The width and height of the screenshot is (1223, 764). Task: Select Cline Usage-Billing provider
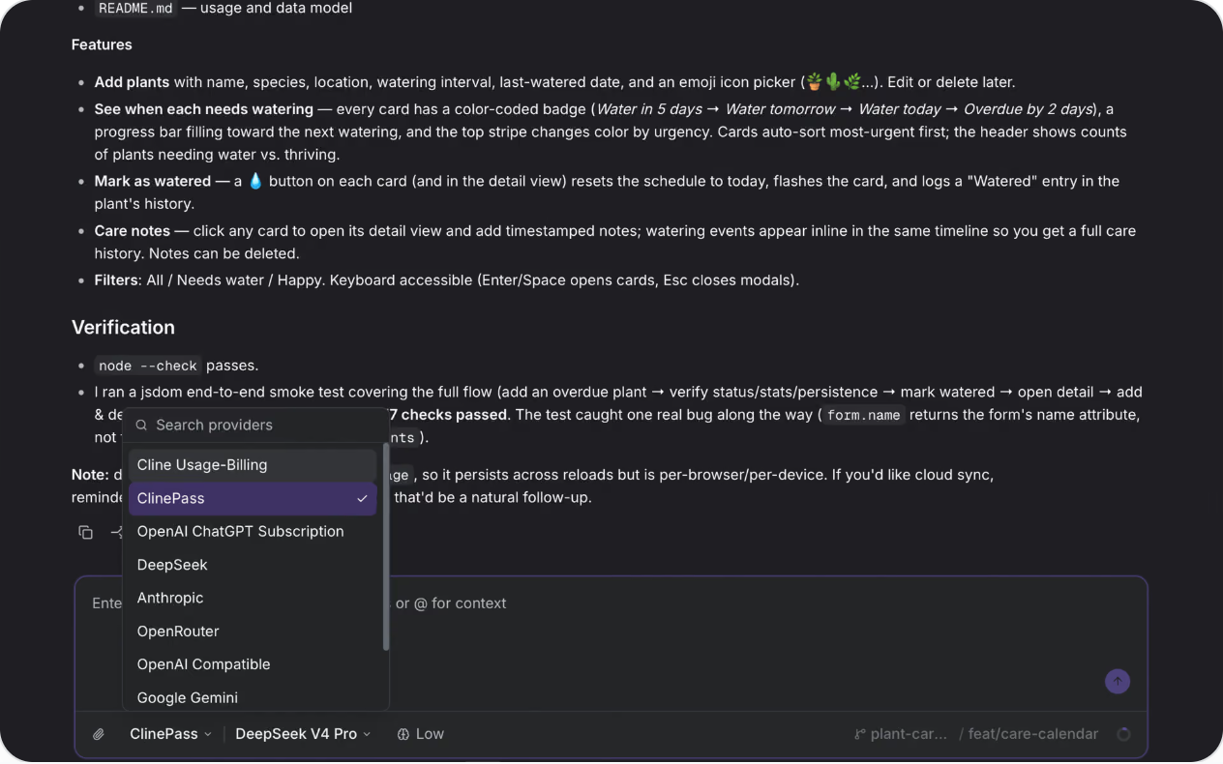pyautogui.click(x=253, y=465)
